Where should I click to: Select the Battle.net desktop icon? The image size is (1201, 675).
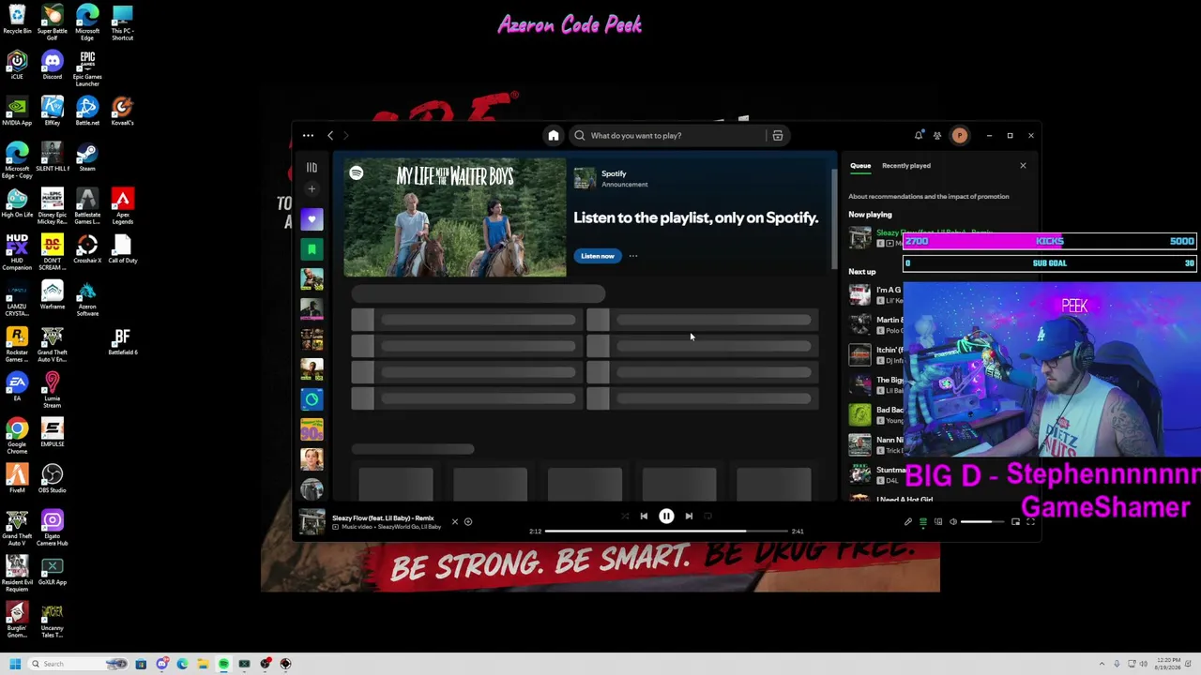87,111
